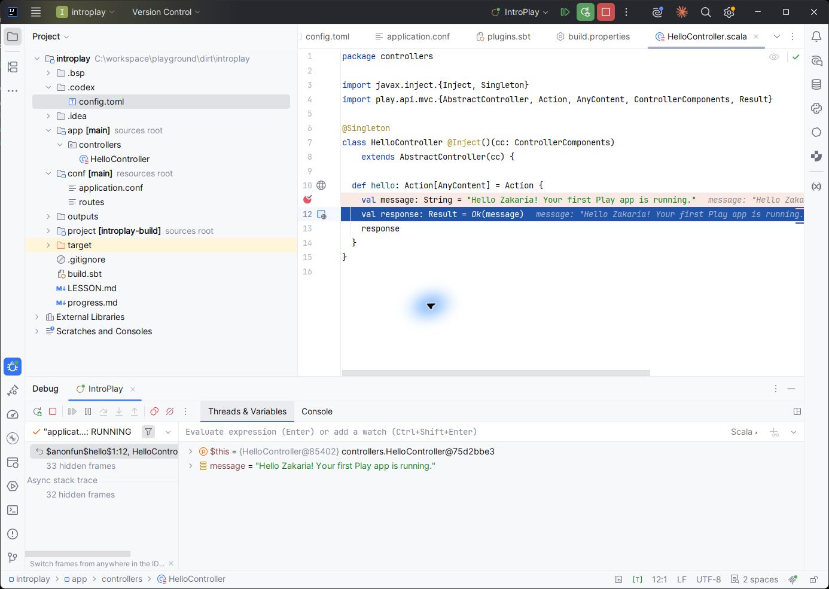Switch to the Console tab
Viewport: 829px width, 589px height.
tap(317, 411)
